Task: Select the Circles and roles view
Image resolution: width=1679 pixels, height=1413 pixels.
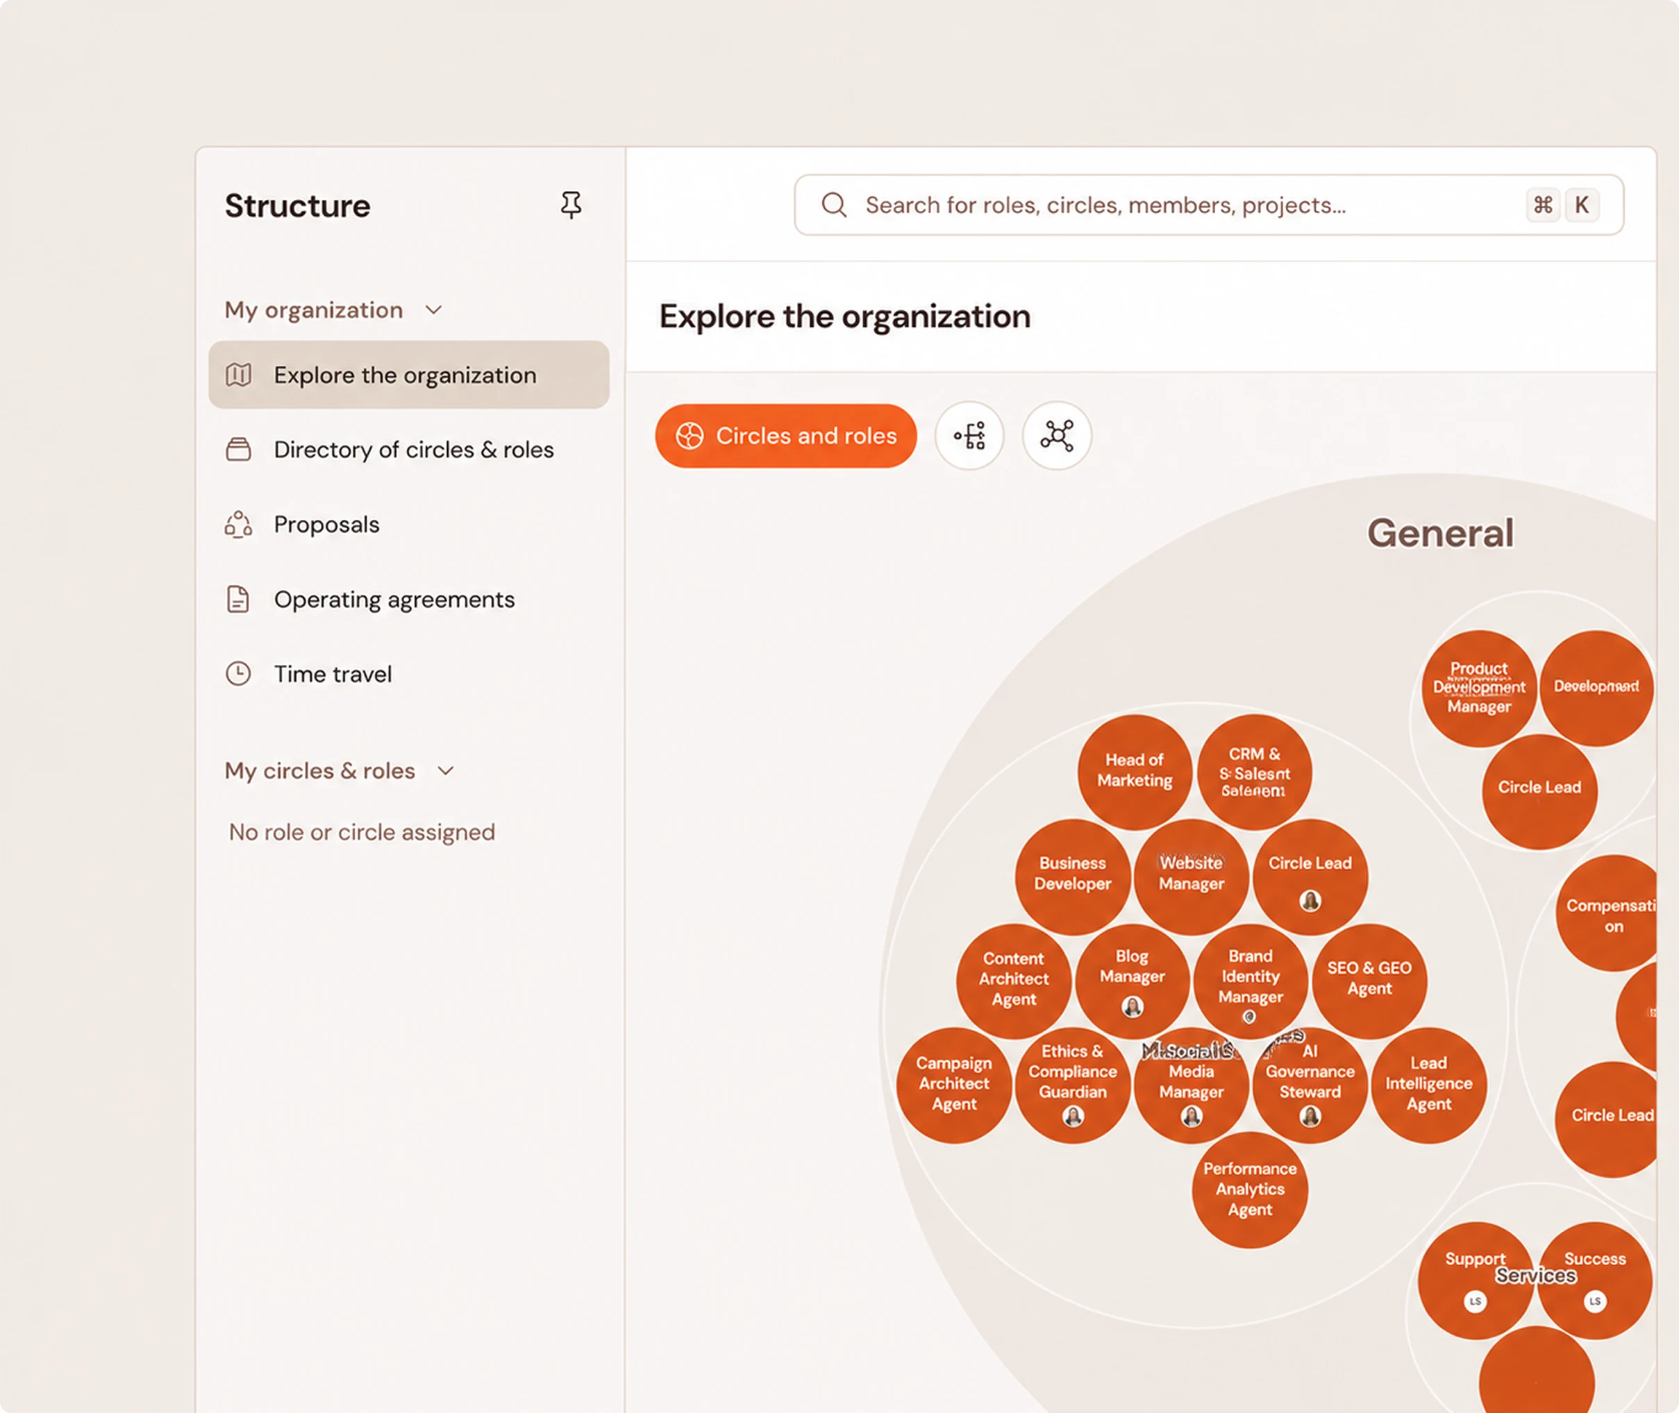Action: (785, 436)
